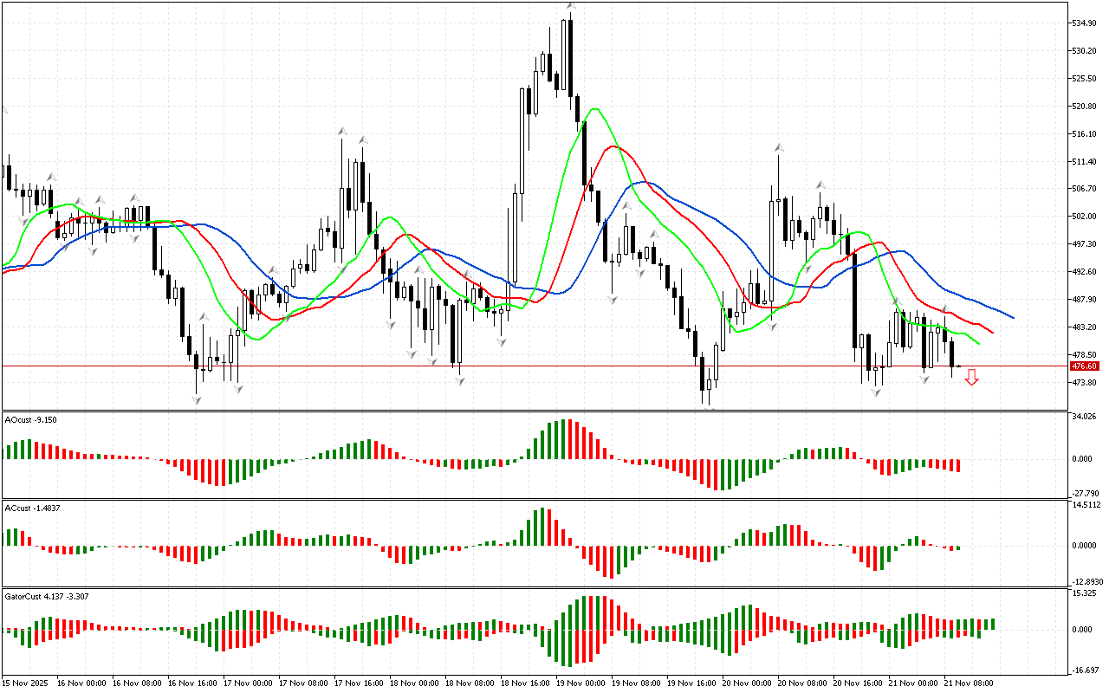Click the right end of the green Alligator line
Screen dimensions: 1109x693
[978, 343]
